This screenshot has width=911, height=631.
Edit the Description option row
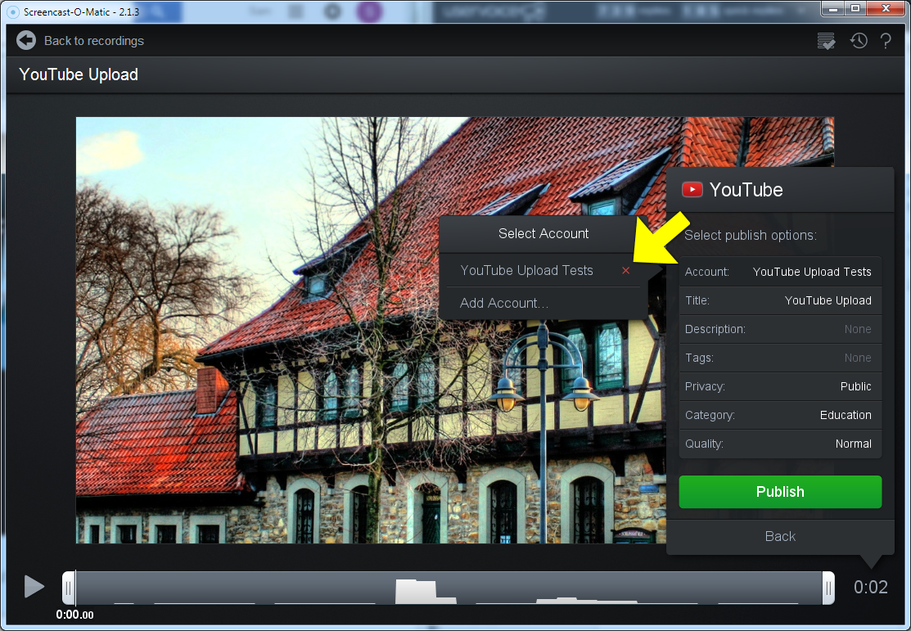[x=780, y=329]
